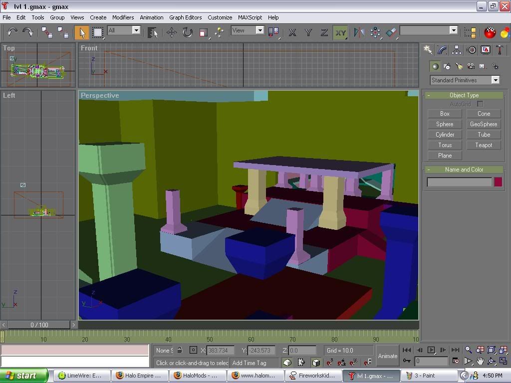Image resolution: width=511 pixels, height=383 pixels.
Task: Click the Align tool icon
Action: click(391, 32)
